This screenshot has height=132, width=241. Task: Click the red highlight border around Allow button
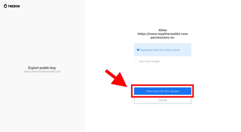click(163, 85)
